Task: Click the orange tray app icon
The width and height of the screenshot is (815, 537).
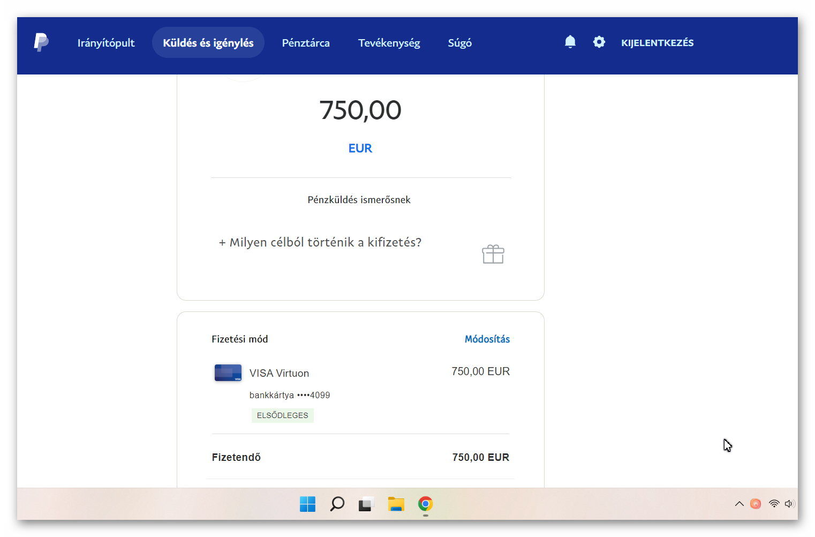Action: [756, 504]
